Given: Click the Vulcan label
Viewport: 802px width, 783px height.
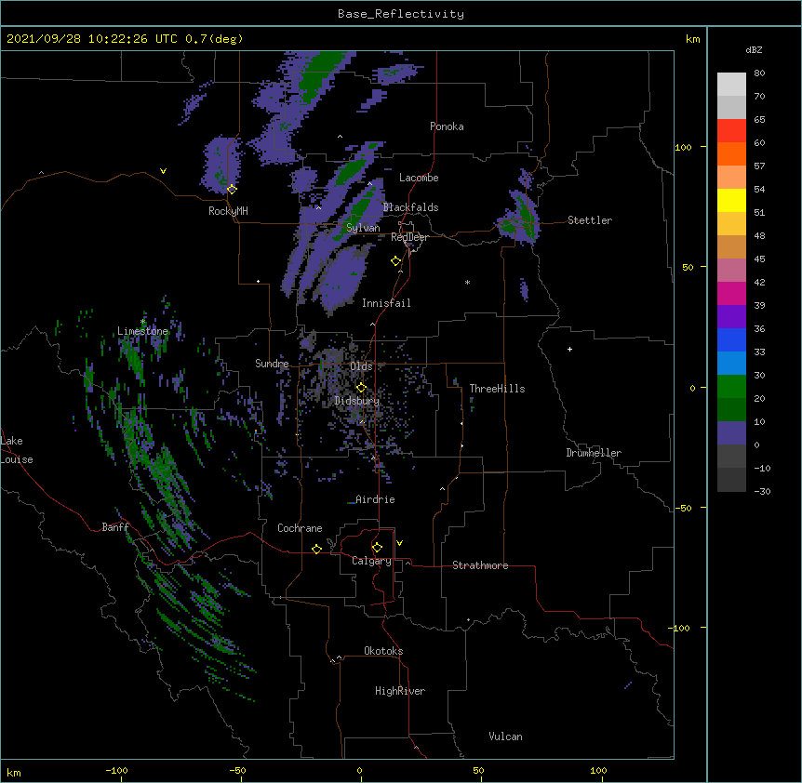Looking at the screenshot, I should point(505,737).
